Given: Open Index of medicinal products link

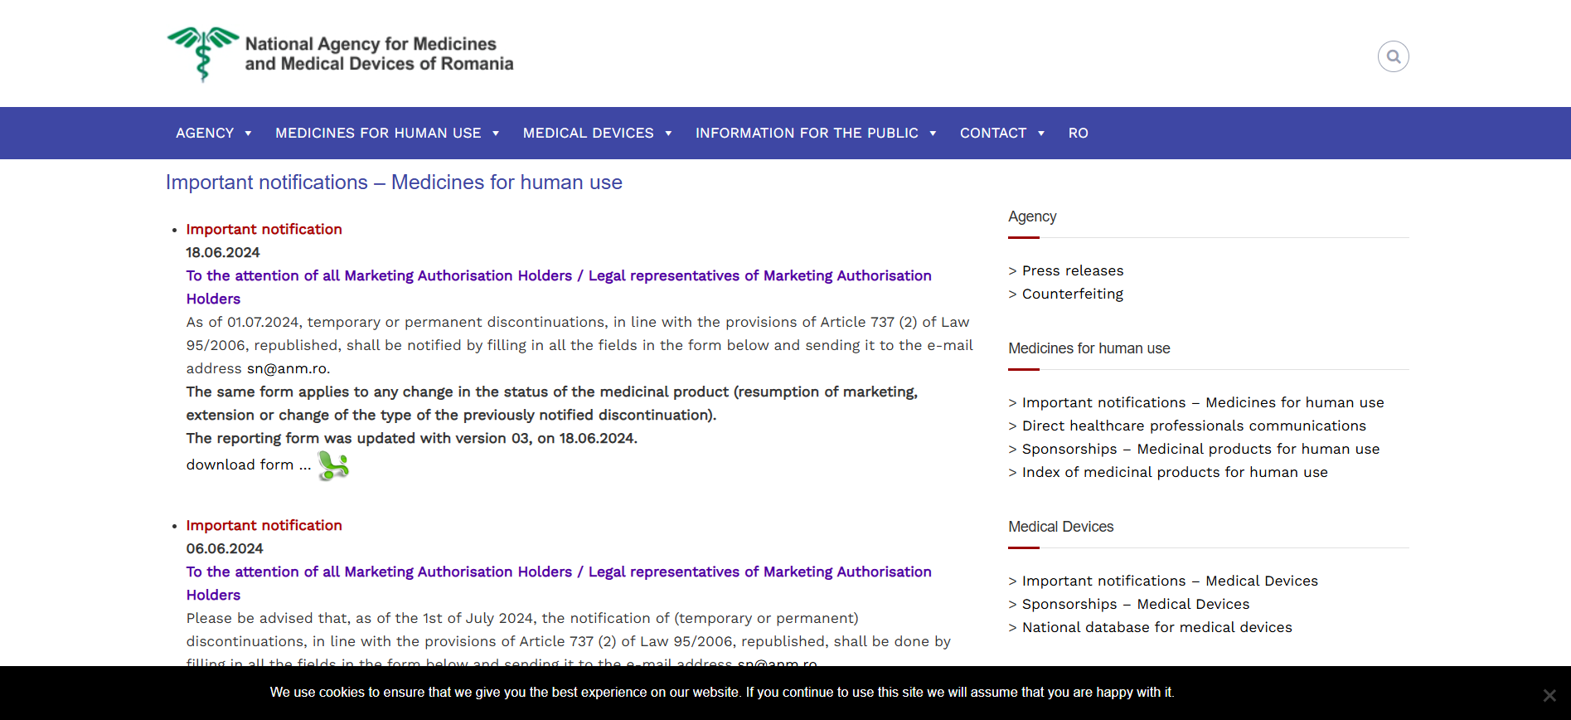Looking at the screenshot, I should pos(1175,472).
